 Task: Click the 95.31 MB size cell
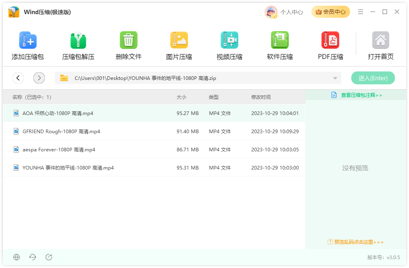point(188,168)
